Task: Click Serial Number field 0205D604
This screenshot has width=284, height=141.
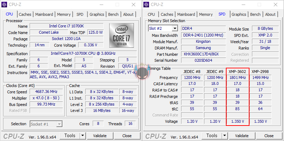Action: (203, 60)
